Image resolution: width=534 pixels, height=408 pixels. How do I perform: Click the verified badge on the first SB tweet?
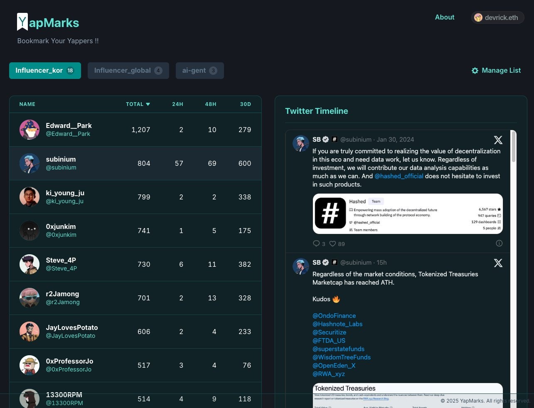[326, 140]
